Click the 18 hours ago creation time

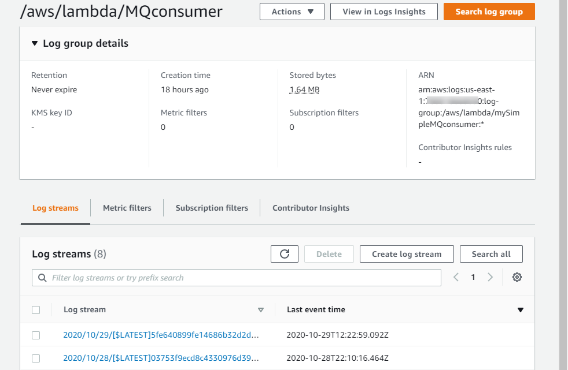[x=185, y=89]
